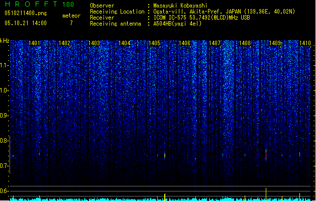
Task: Click the 1401 time marker
Action: tap(34, 43)
